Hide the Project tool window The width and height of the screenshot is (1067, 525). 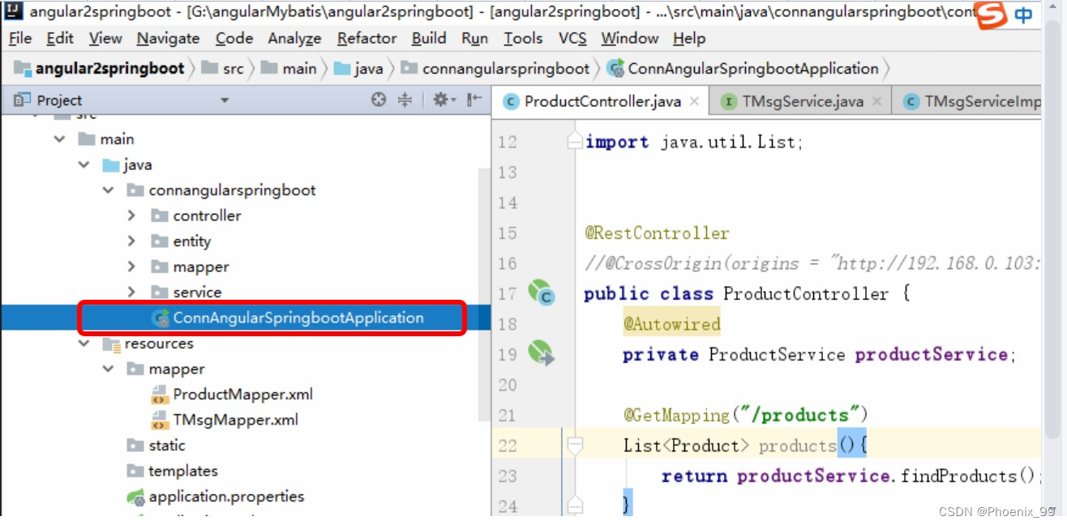476,100
